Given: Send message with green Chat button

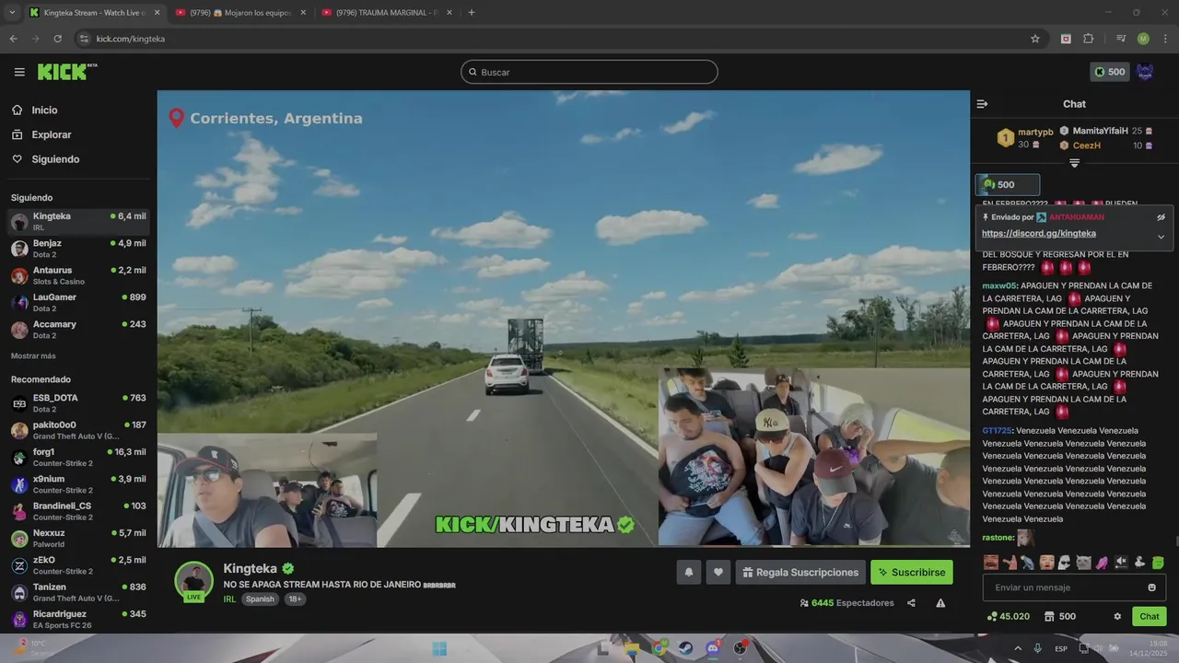Looking at the screenshot, I should coord(1149,616).
